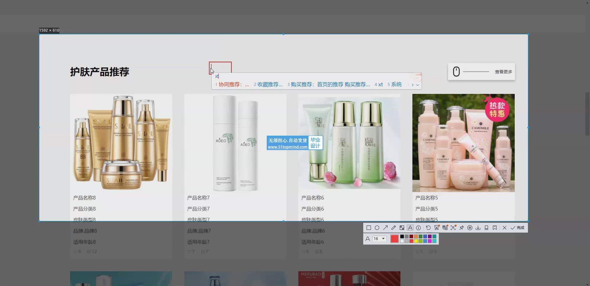The image size is (590, 286).
Task: Expand the IME candidate list chevron
Action: (x=418, y=85)
